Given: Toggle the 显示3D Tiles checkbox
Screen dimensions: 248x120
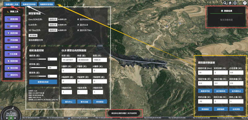Looking at the screenshot, I should pyautogui.click(x=78, y=30).
